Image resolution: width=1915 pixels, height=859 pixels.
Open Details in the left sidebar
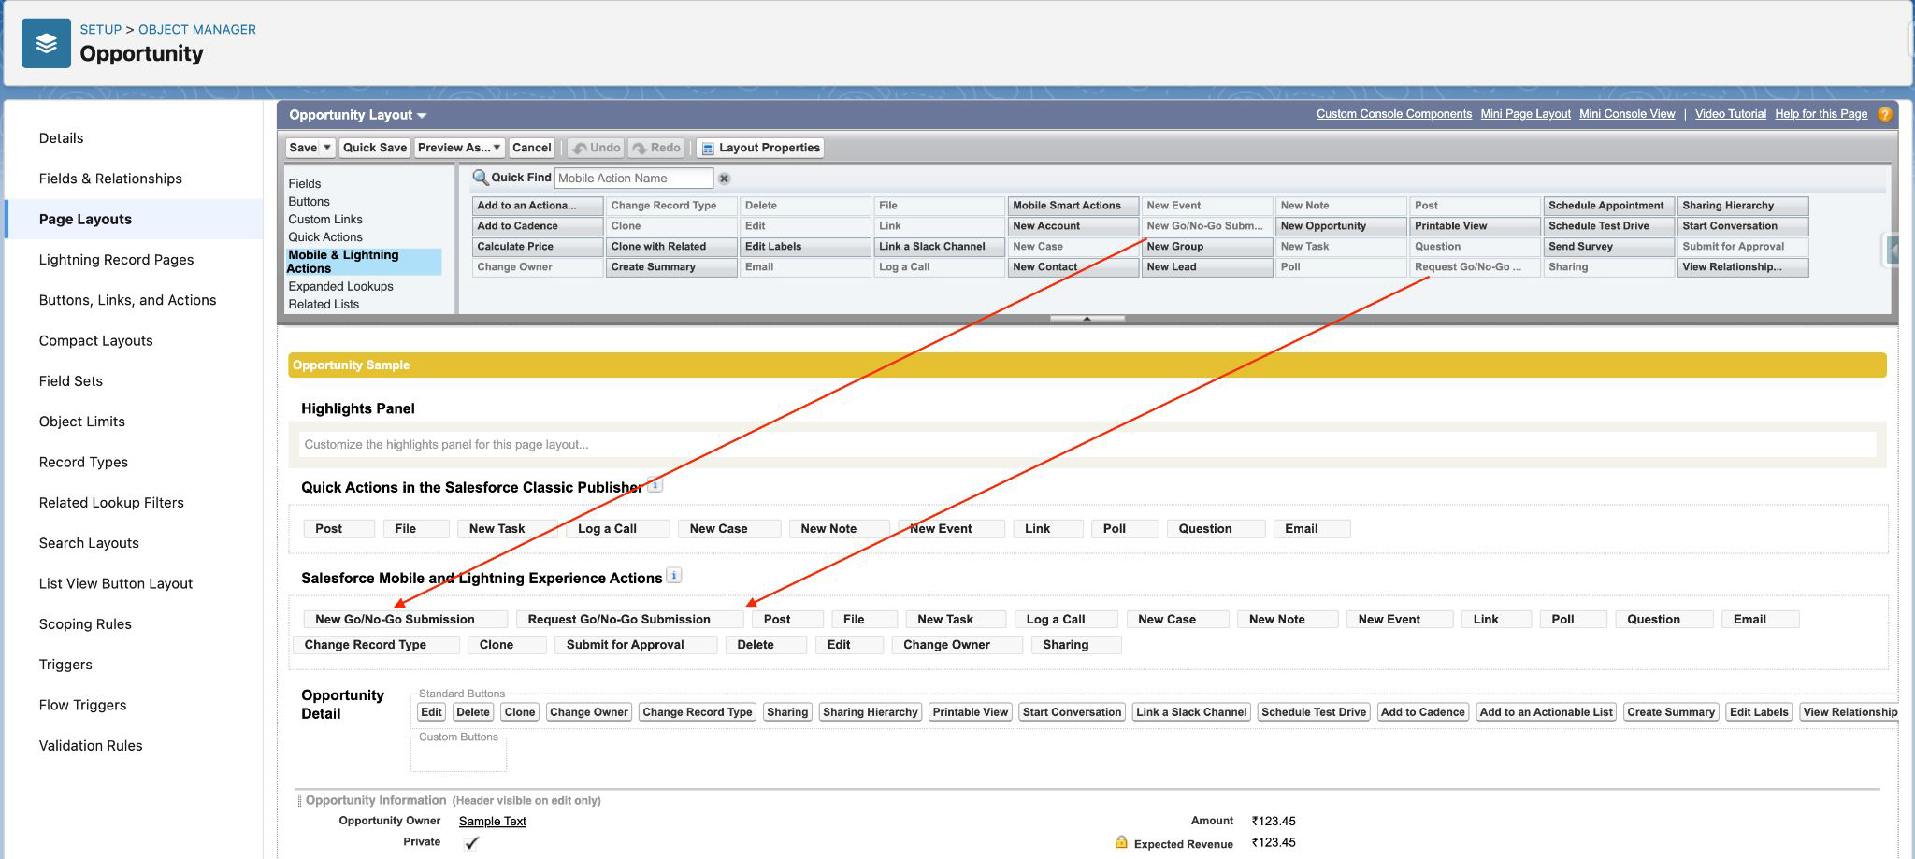61,138
